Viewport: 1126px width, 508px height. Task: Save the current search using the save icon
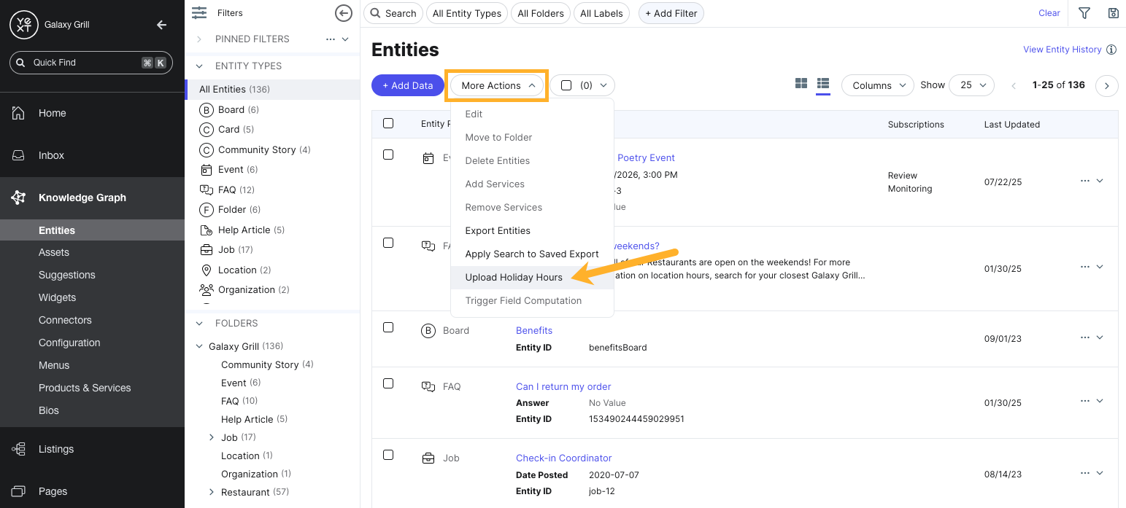coord(1112,12)
